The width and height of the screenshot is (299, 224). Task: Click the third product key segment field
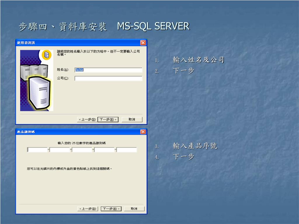coord(82,150)
